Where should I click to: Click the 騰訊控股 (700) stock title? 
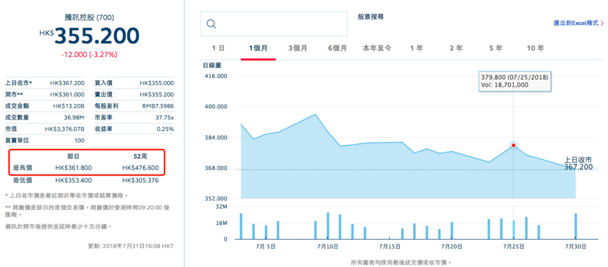pyautogui.click(x=89, y=17)
